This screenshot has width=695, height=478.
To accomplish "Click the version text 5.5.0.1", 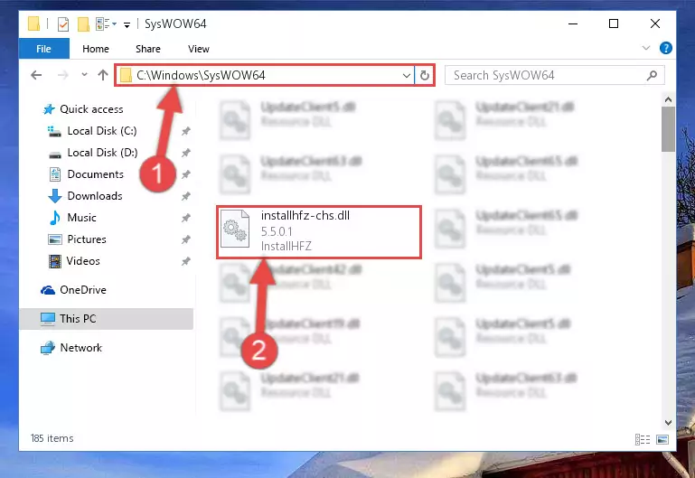I will (277, 231).
